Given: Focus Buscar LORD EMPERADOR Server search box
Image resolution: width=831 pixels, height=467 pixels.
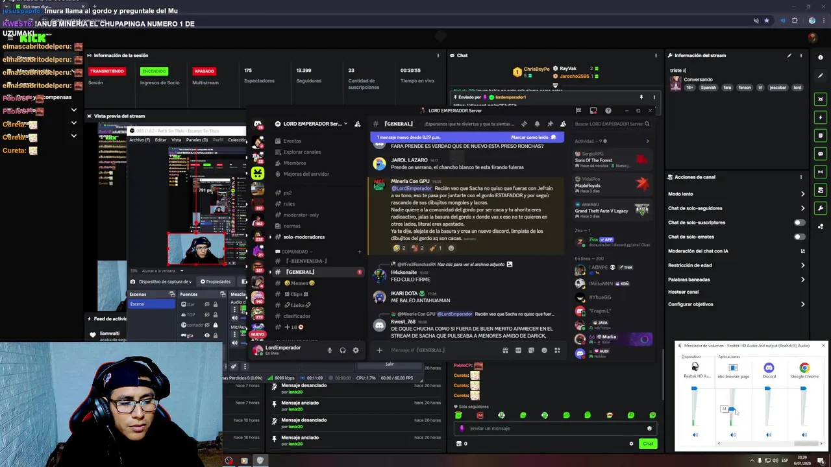Looking at the screenshot, I should (x=612, y=124).
